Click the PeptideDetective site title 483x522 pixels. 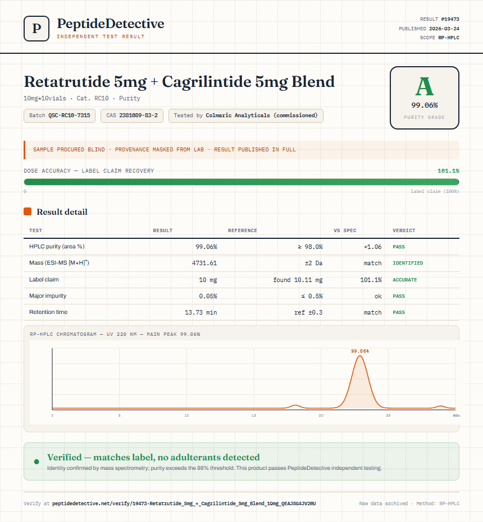click(111, 24)
